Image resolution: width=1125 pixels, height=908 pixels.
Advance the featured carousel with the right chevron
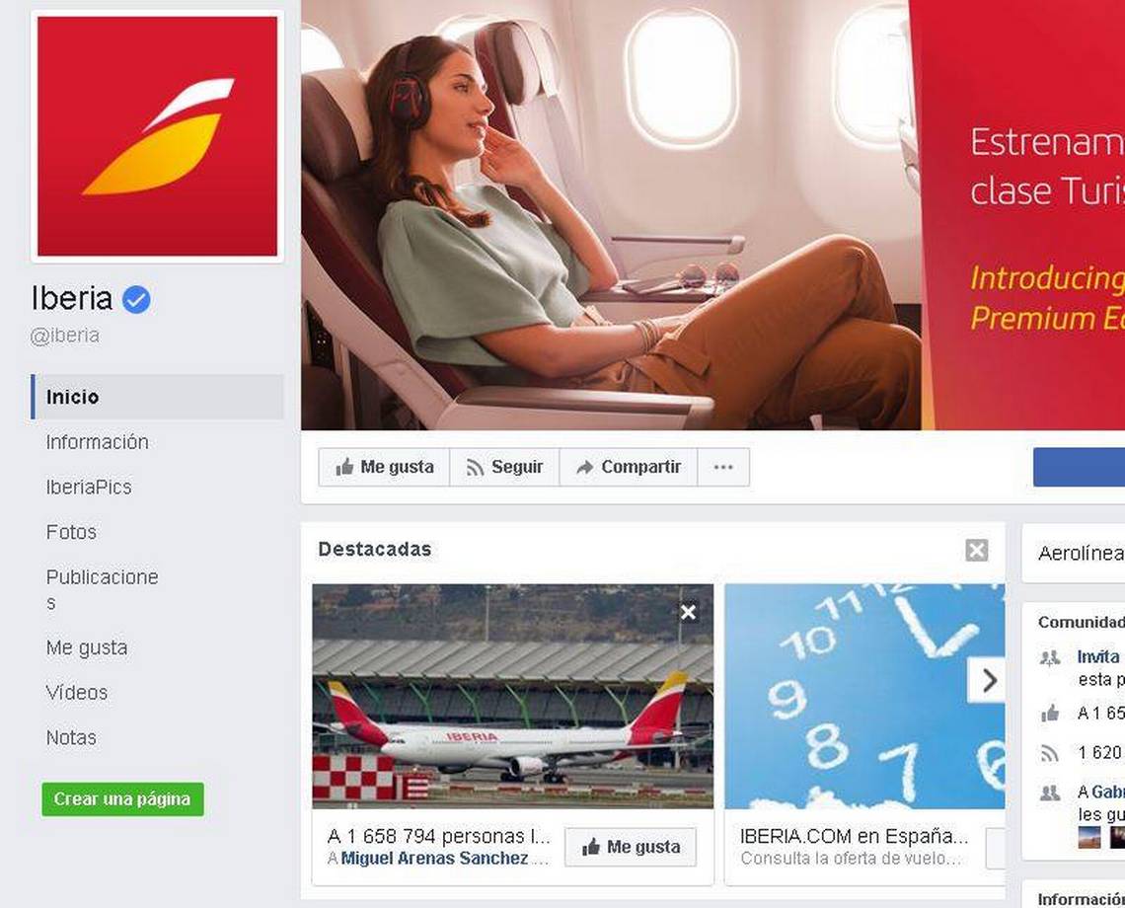(988, 680)
